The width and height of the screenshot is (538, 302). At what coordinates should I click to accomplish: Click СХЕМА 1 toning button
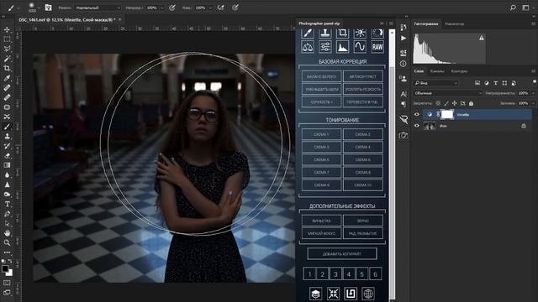[x=321, y=134]
